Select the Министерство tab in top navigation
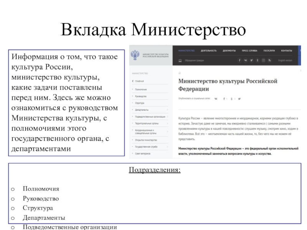The height and width of the screenshot is (230, 307). pyautogui.click(x=186, y=51)
